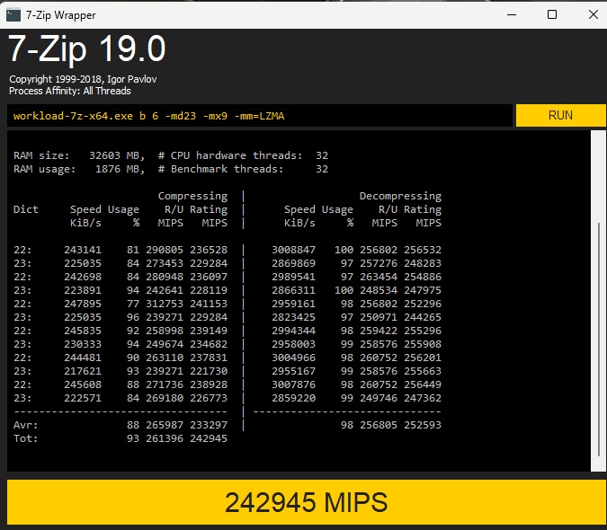This screenshot has width=607, height=530.
Task: Click compressing speed value 230333
Action: [x=83, y=344]
